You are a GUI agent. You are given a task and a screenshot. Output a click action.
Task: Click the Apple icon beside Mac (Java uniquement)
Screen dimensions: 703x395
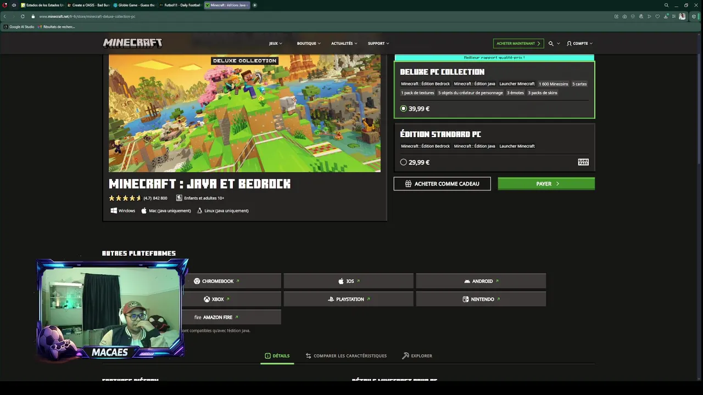[144, 211]
